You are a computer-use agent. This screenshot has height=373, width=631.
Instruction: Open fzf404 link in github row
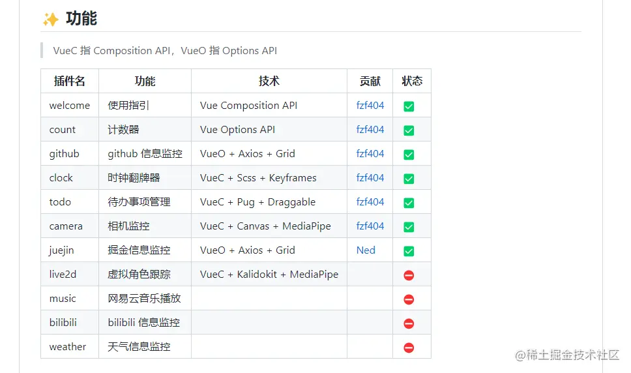[x=370, y=154]
